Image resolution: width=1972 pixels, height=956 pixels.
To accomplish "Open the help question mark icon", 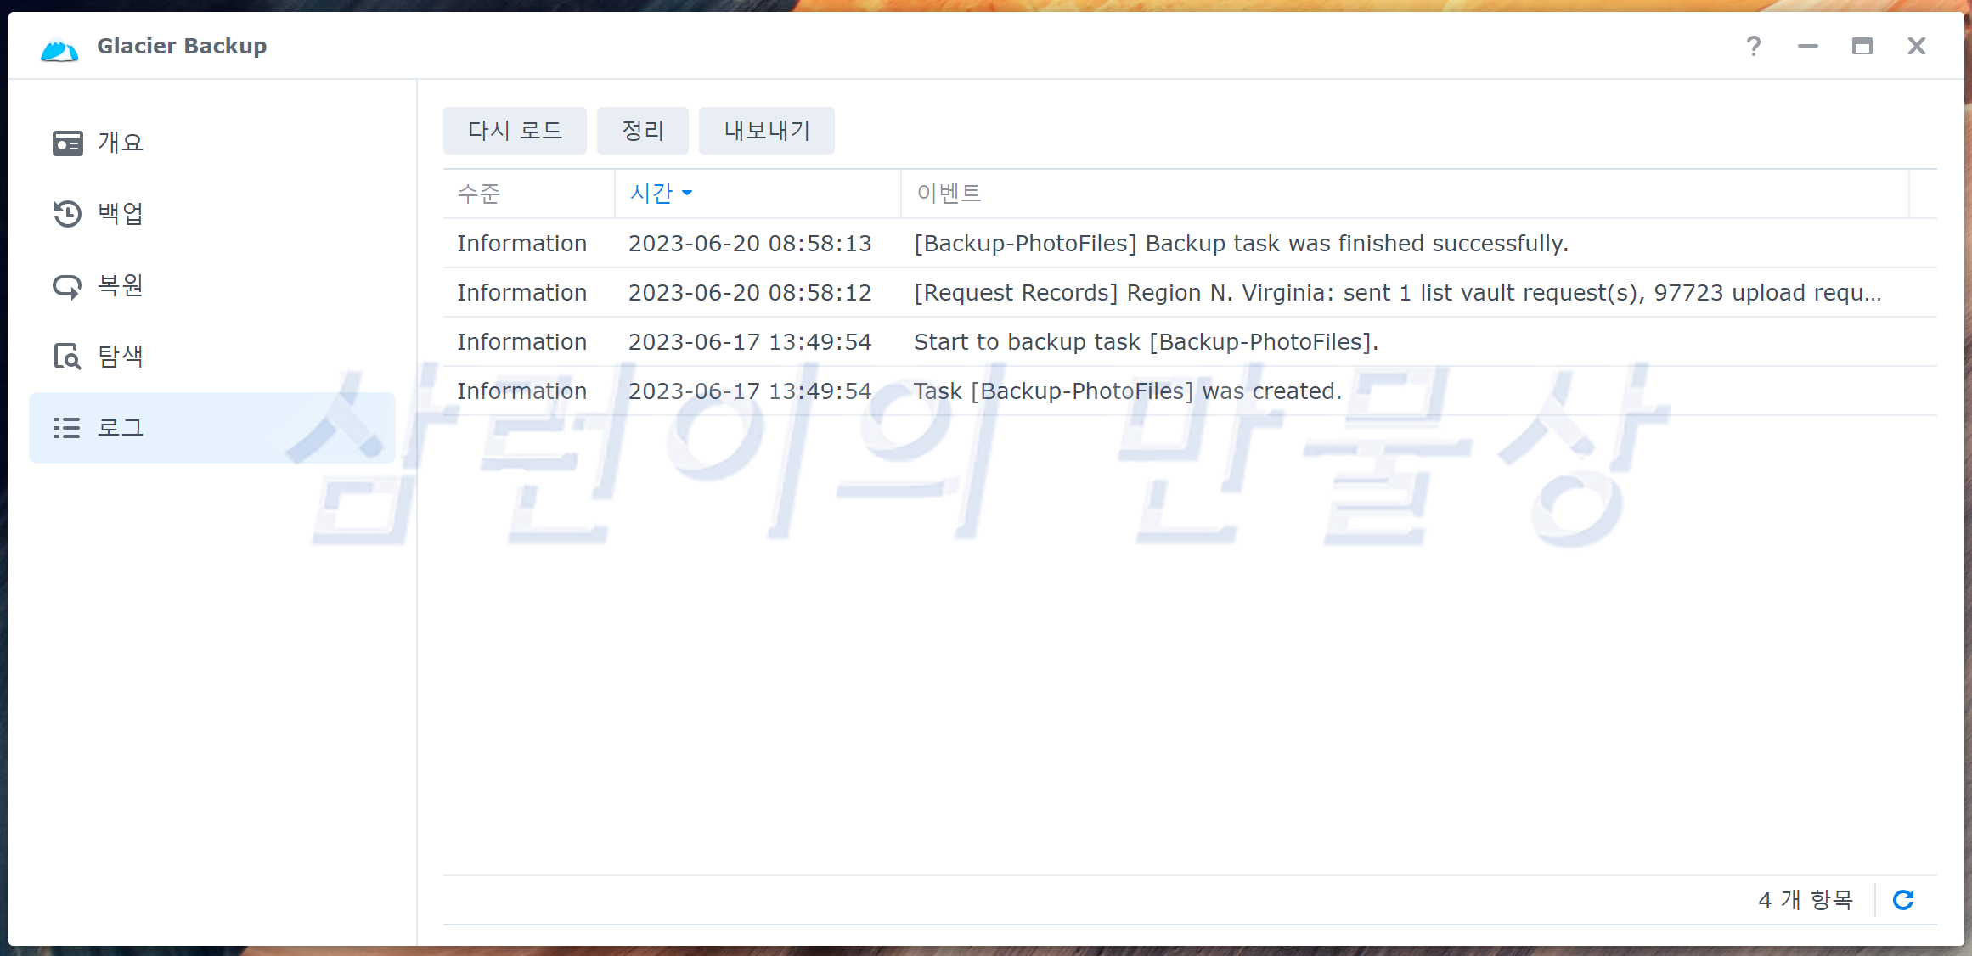I will click(1753, 46).
